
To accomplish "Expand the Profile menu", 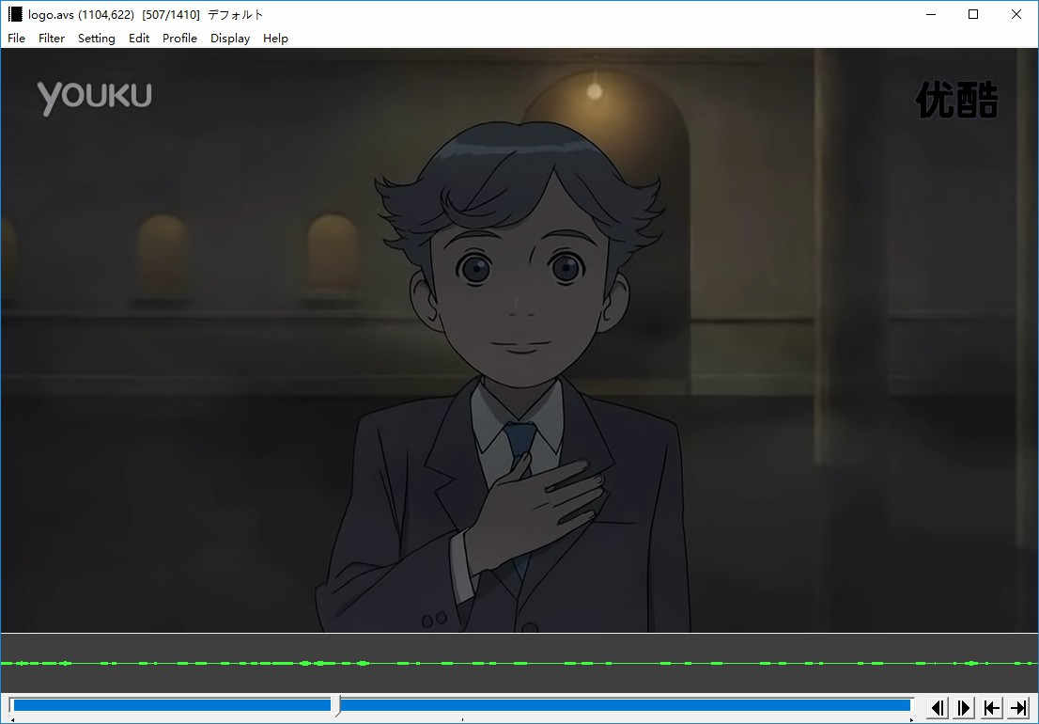I will click(x=179, y=39).
